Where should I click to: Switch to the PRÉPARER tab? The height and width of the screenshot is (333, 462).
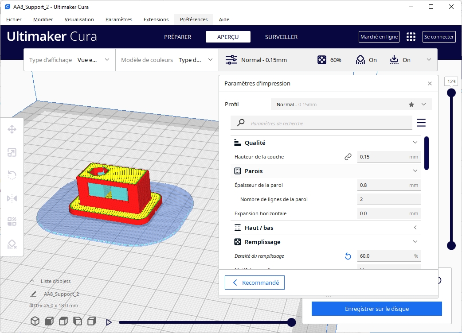pyautogui.click(x=177, y=37)
